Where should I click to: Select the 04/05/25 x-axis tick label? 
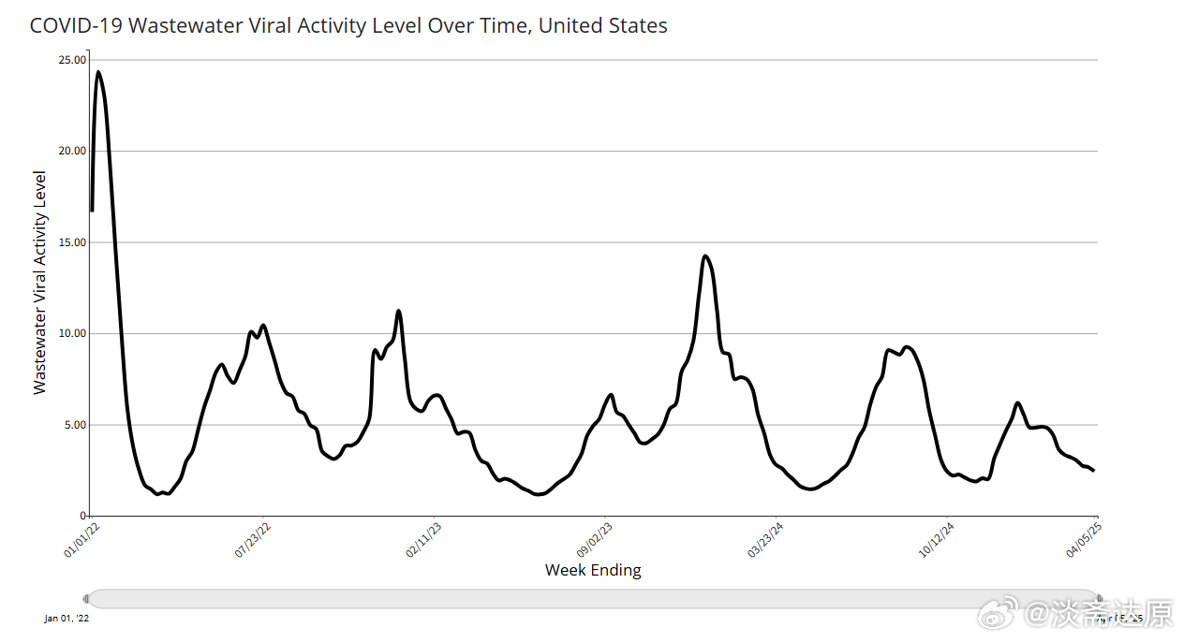tap(1084, 539)
